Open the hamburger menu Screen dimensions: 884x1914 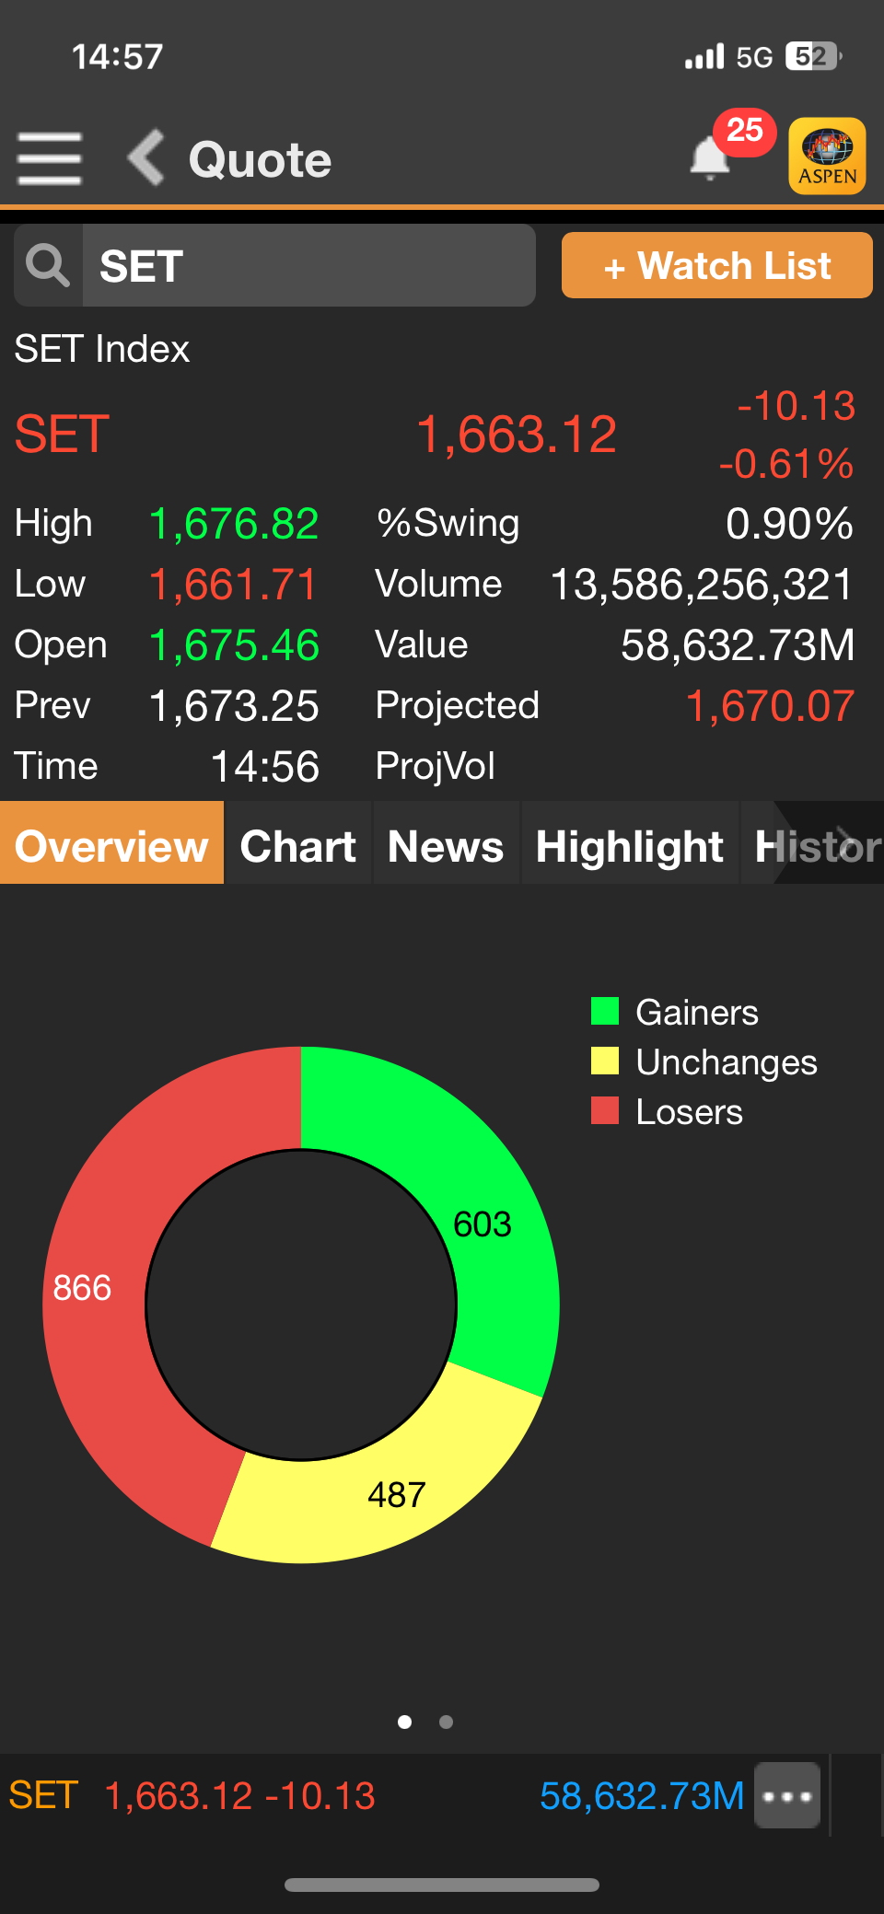coord(50,158)
